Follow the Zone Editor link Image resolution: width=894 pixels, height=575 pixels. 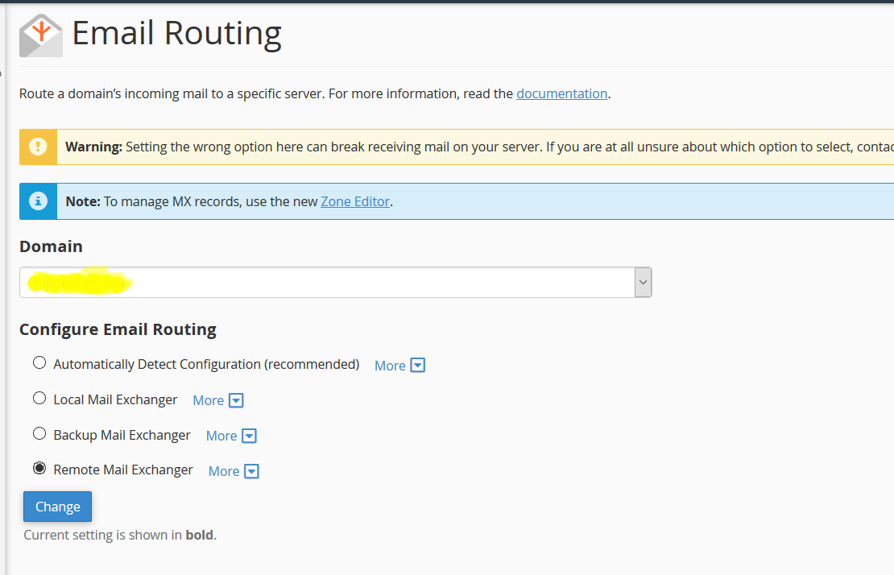[x=355, y=201]
